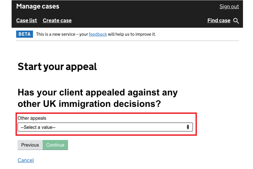This screenshot has width=253, height=169.
Task: Click the "Other appeals" field label
Action: click(x=32, y=118)
